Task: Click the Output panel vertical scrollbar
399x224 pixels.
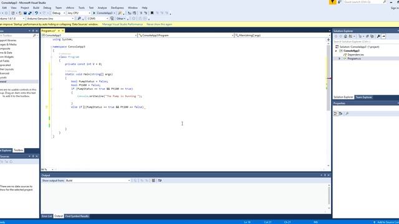Action: (329, 196)
